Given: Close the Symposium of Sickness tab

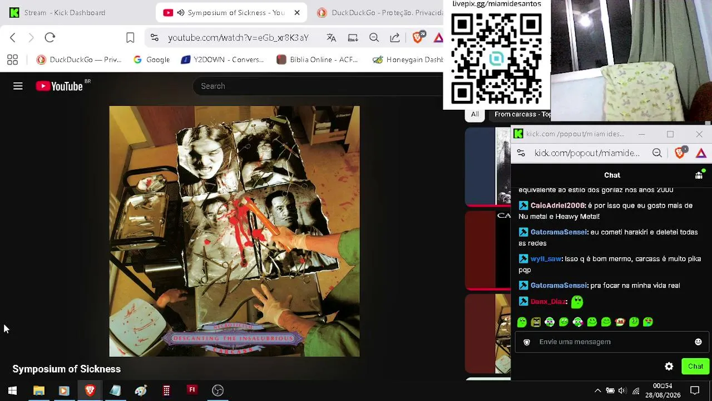Looking at the screenshot, I should pyautogui.click(x=297, y=13).
